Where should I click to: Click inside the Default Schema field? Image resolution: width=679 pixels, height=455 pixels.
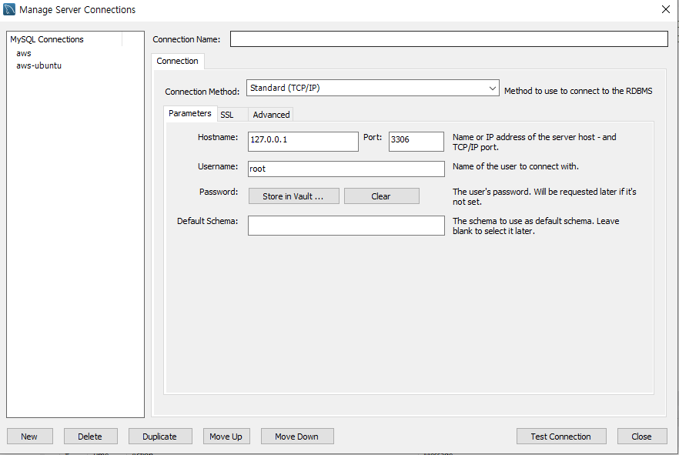click(x=346, y=226)
